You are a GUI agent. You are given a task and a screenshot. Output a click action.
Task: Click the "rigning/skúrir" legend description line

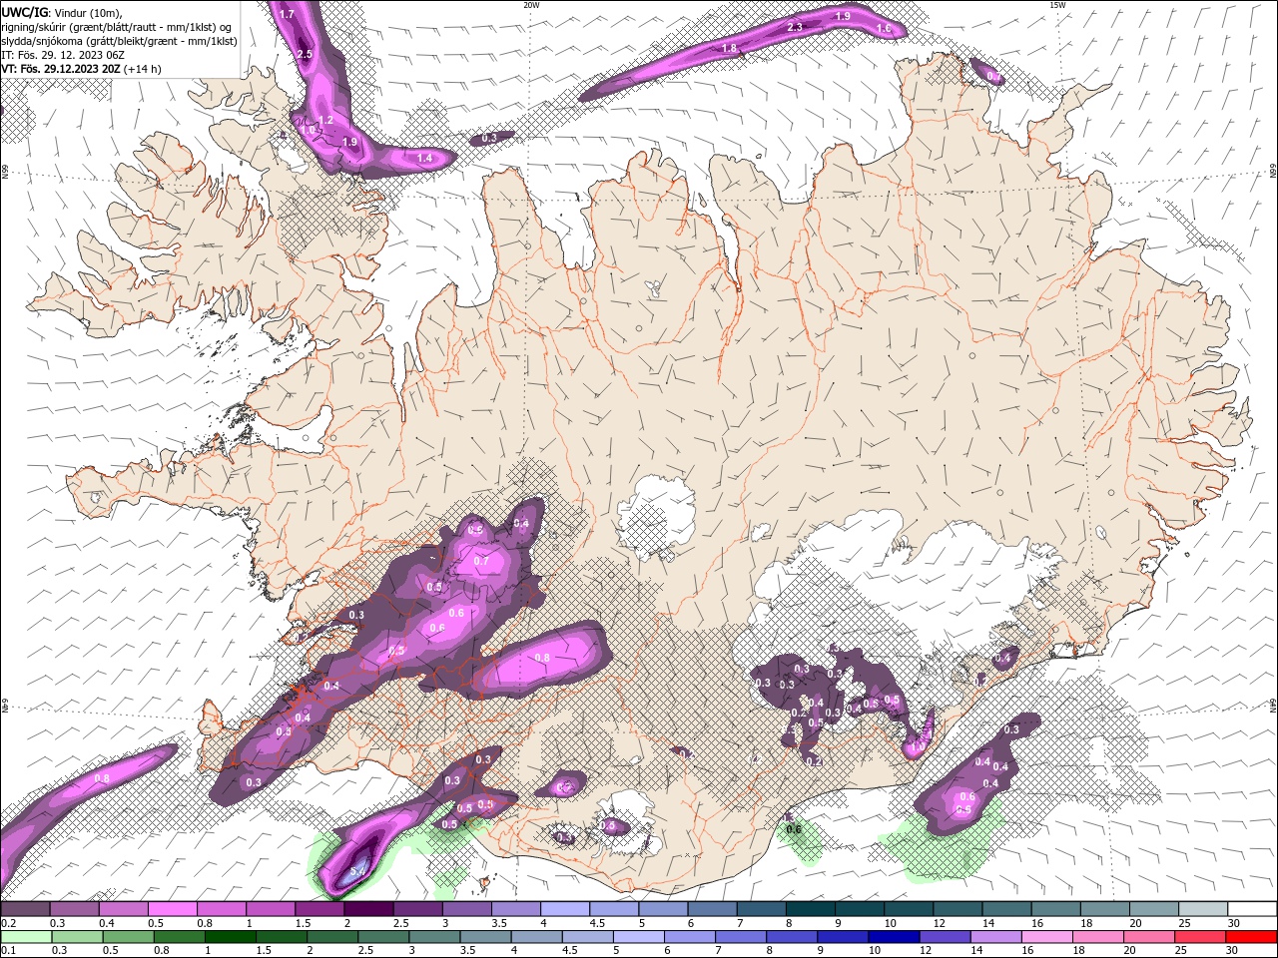[x=116, y=27]
